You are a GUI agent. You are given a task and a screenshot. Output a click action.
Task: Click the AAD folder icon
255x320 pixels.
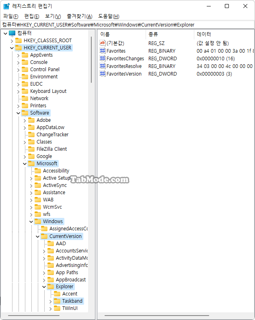click(51, 244)
